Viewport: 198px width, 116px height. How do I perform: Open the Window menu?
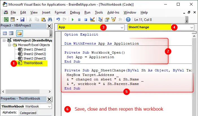pyautogui.click(x=130, y=12)
